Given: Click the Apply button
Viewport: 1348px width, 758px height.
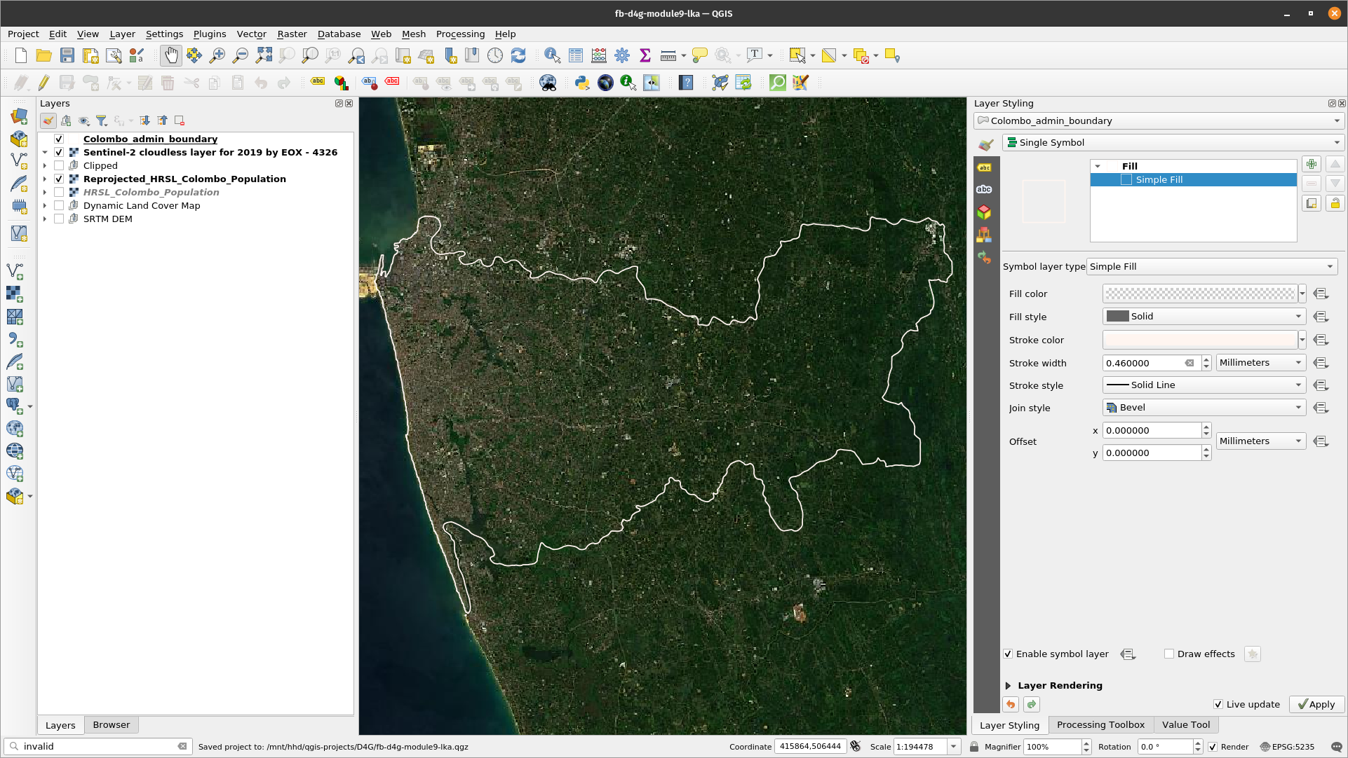Looking at the screenshot, I should (x=1316, y=705).
